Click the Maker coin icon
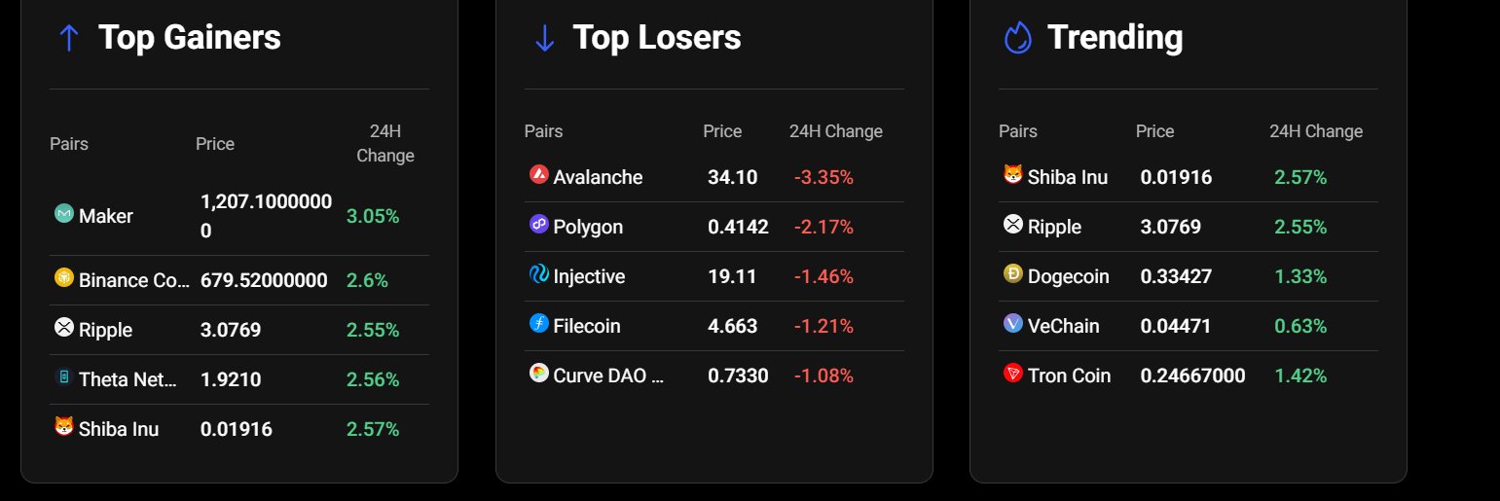The height and width of the screenshot is (501, 1500). tap(63, 213)
